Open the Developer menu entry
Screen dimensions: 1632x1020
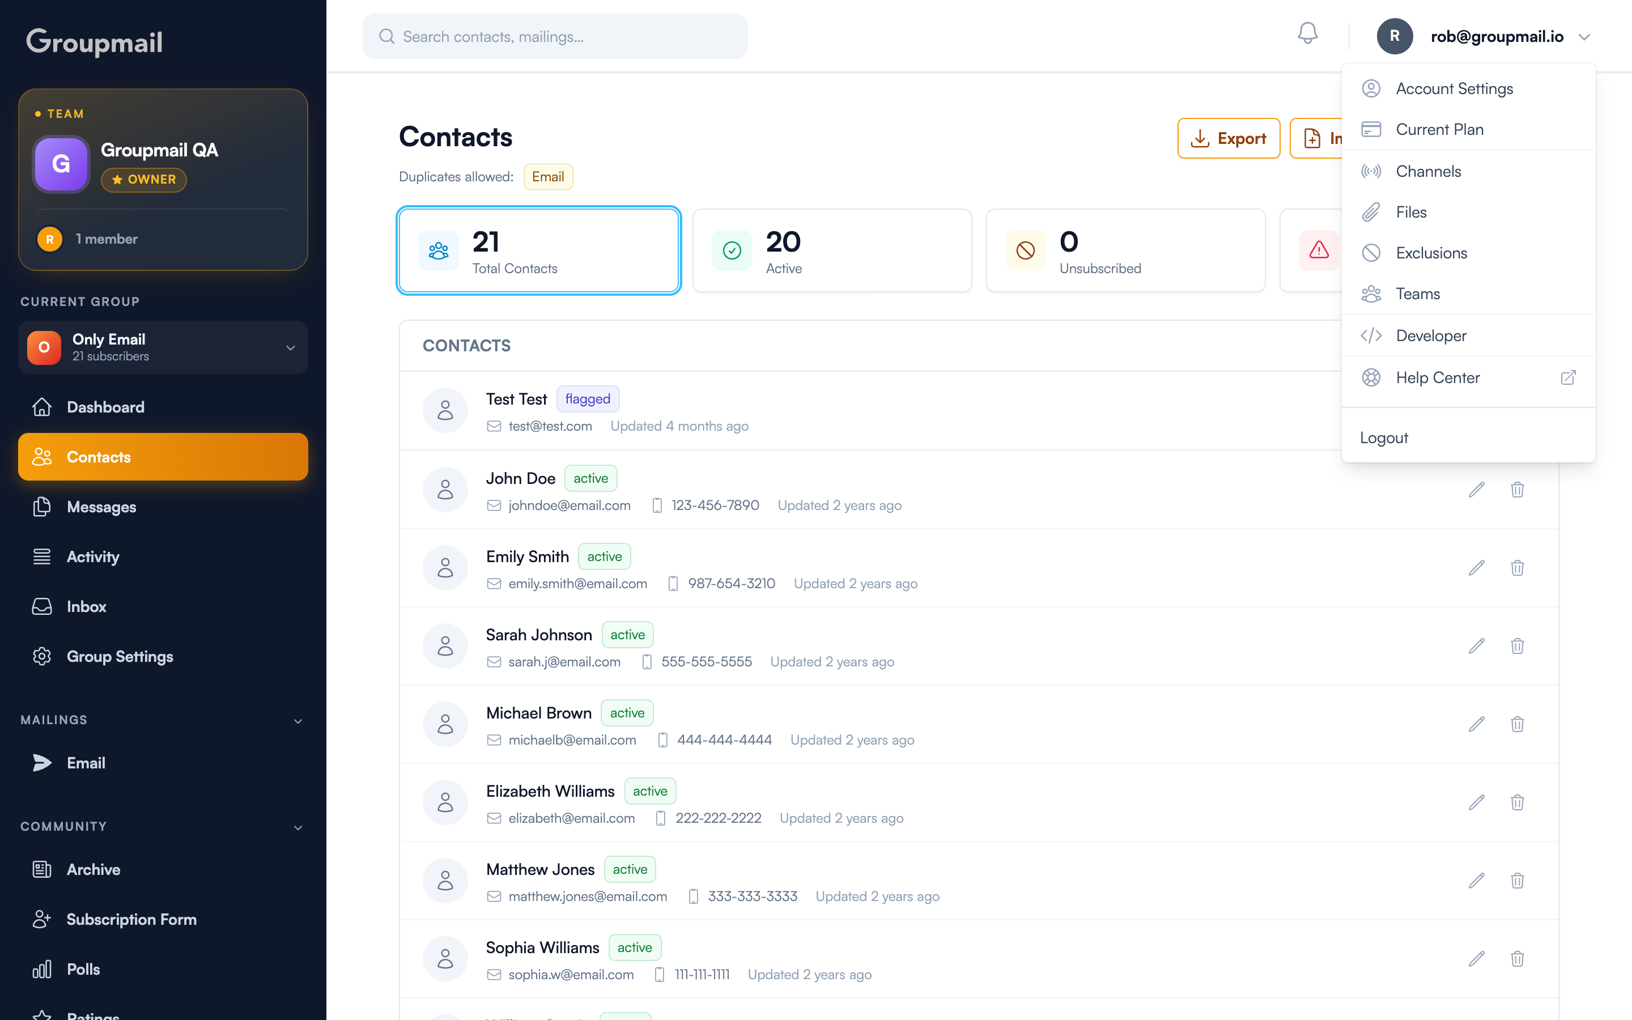1468,336
